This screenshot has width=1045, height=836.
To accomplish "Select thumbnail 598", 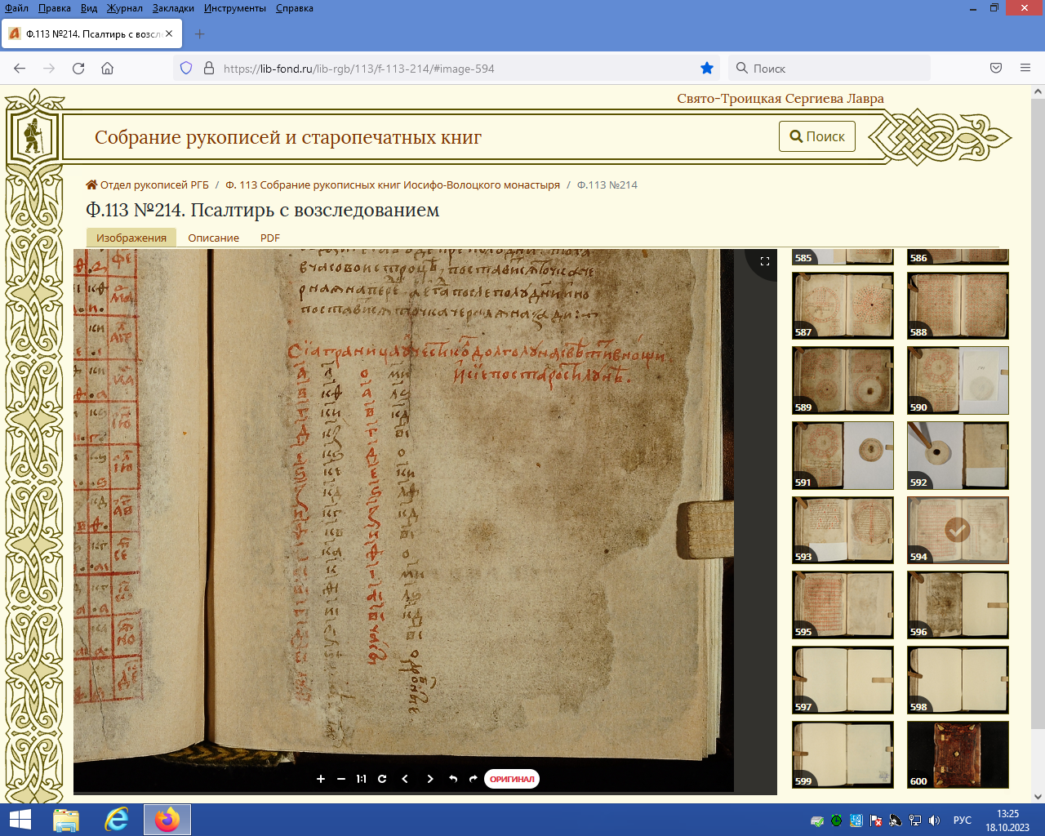I will pyautogui.click(x=958, y=680).
